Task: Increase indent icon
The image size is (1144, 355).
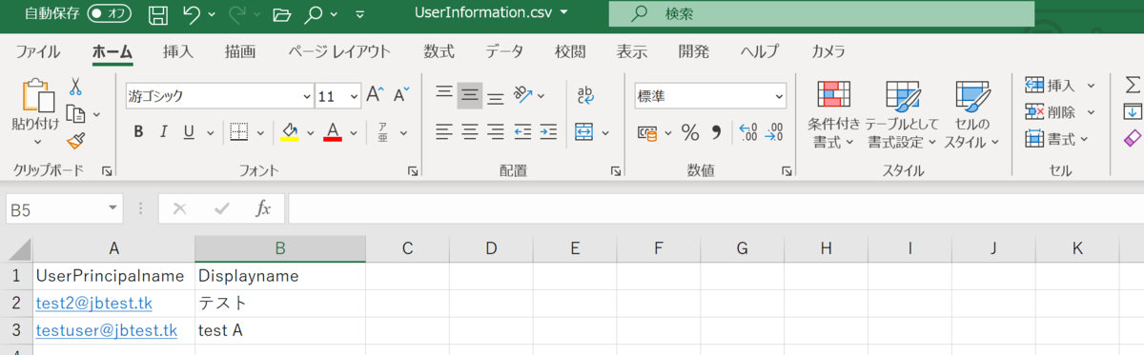Action: click(x=548, y=131)
